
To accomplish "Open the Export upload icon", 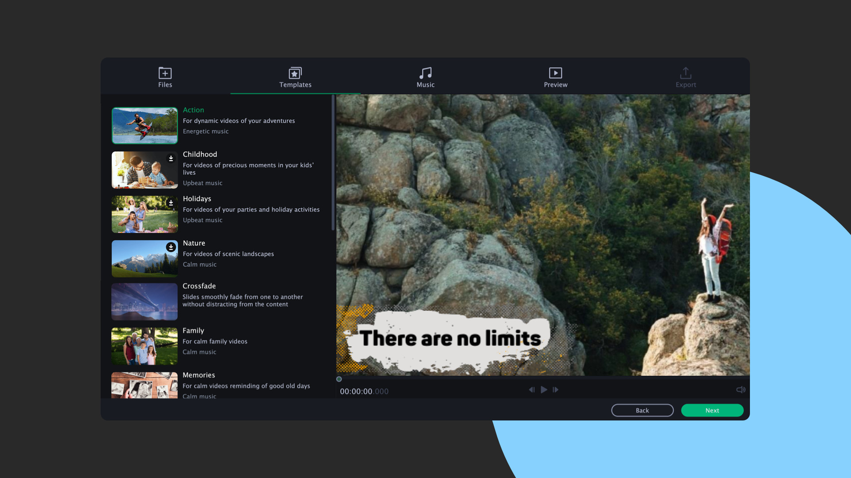I will 685,73.
